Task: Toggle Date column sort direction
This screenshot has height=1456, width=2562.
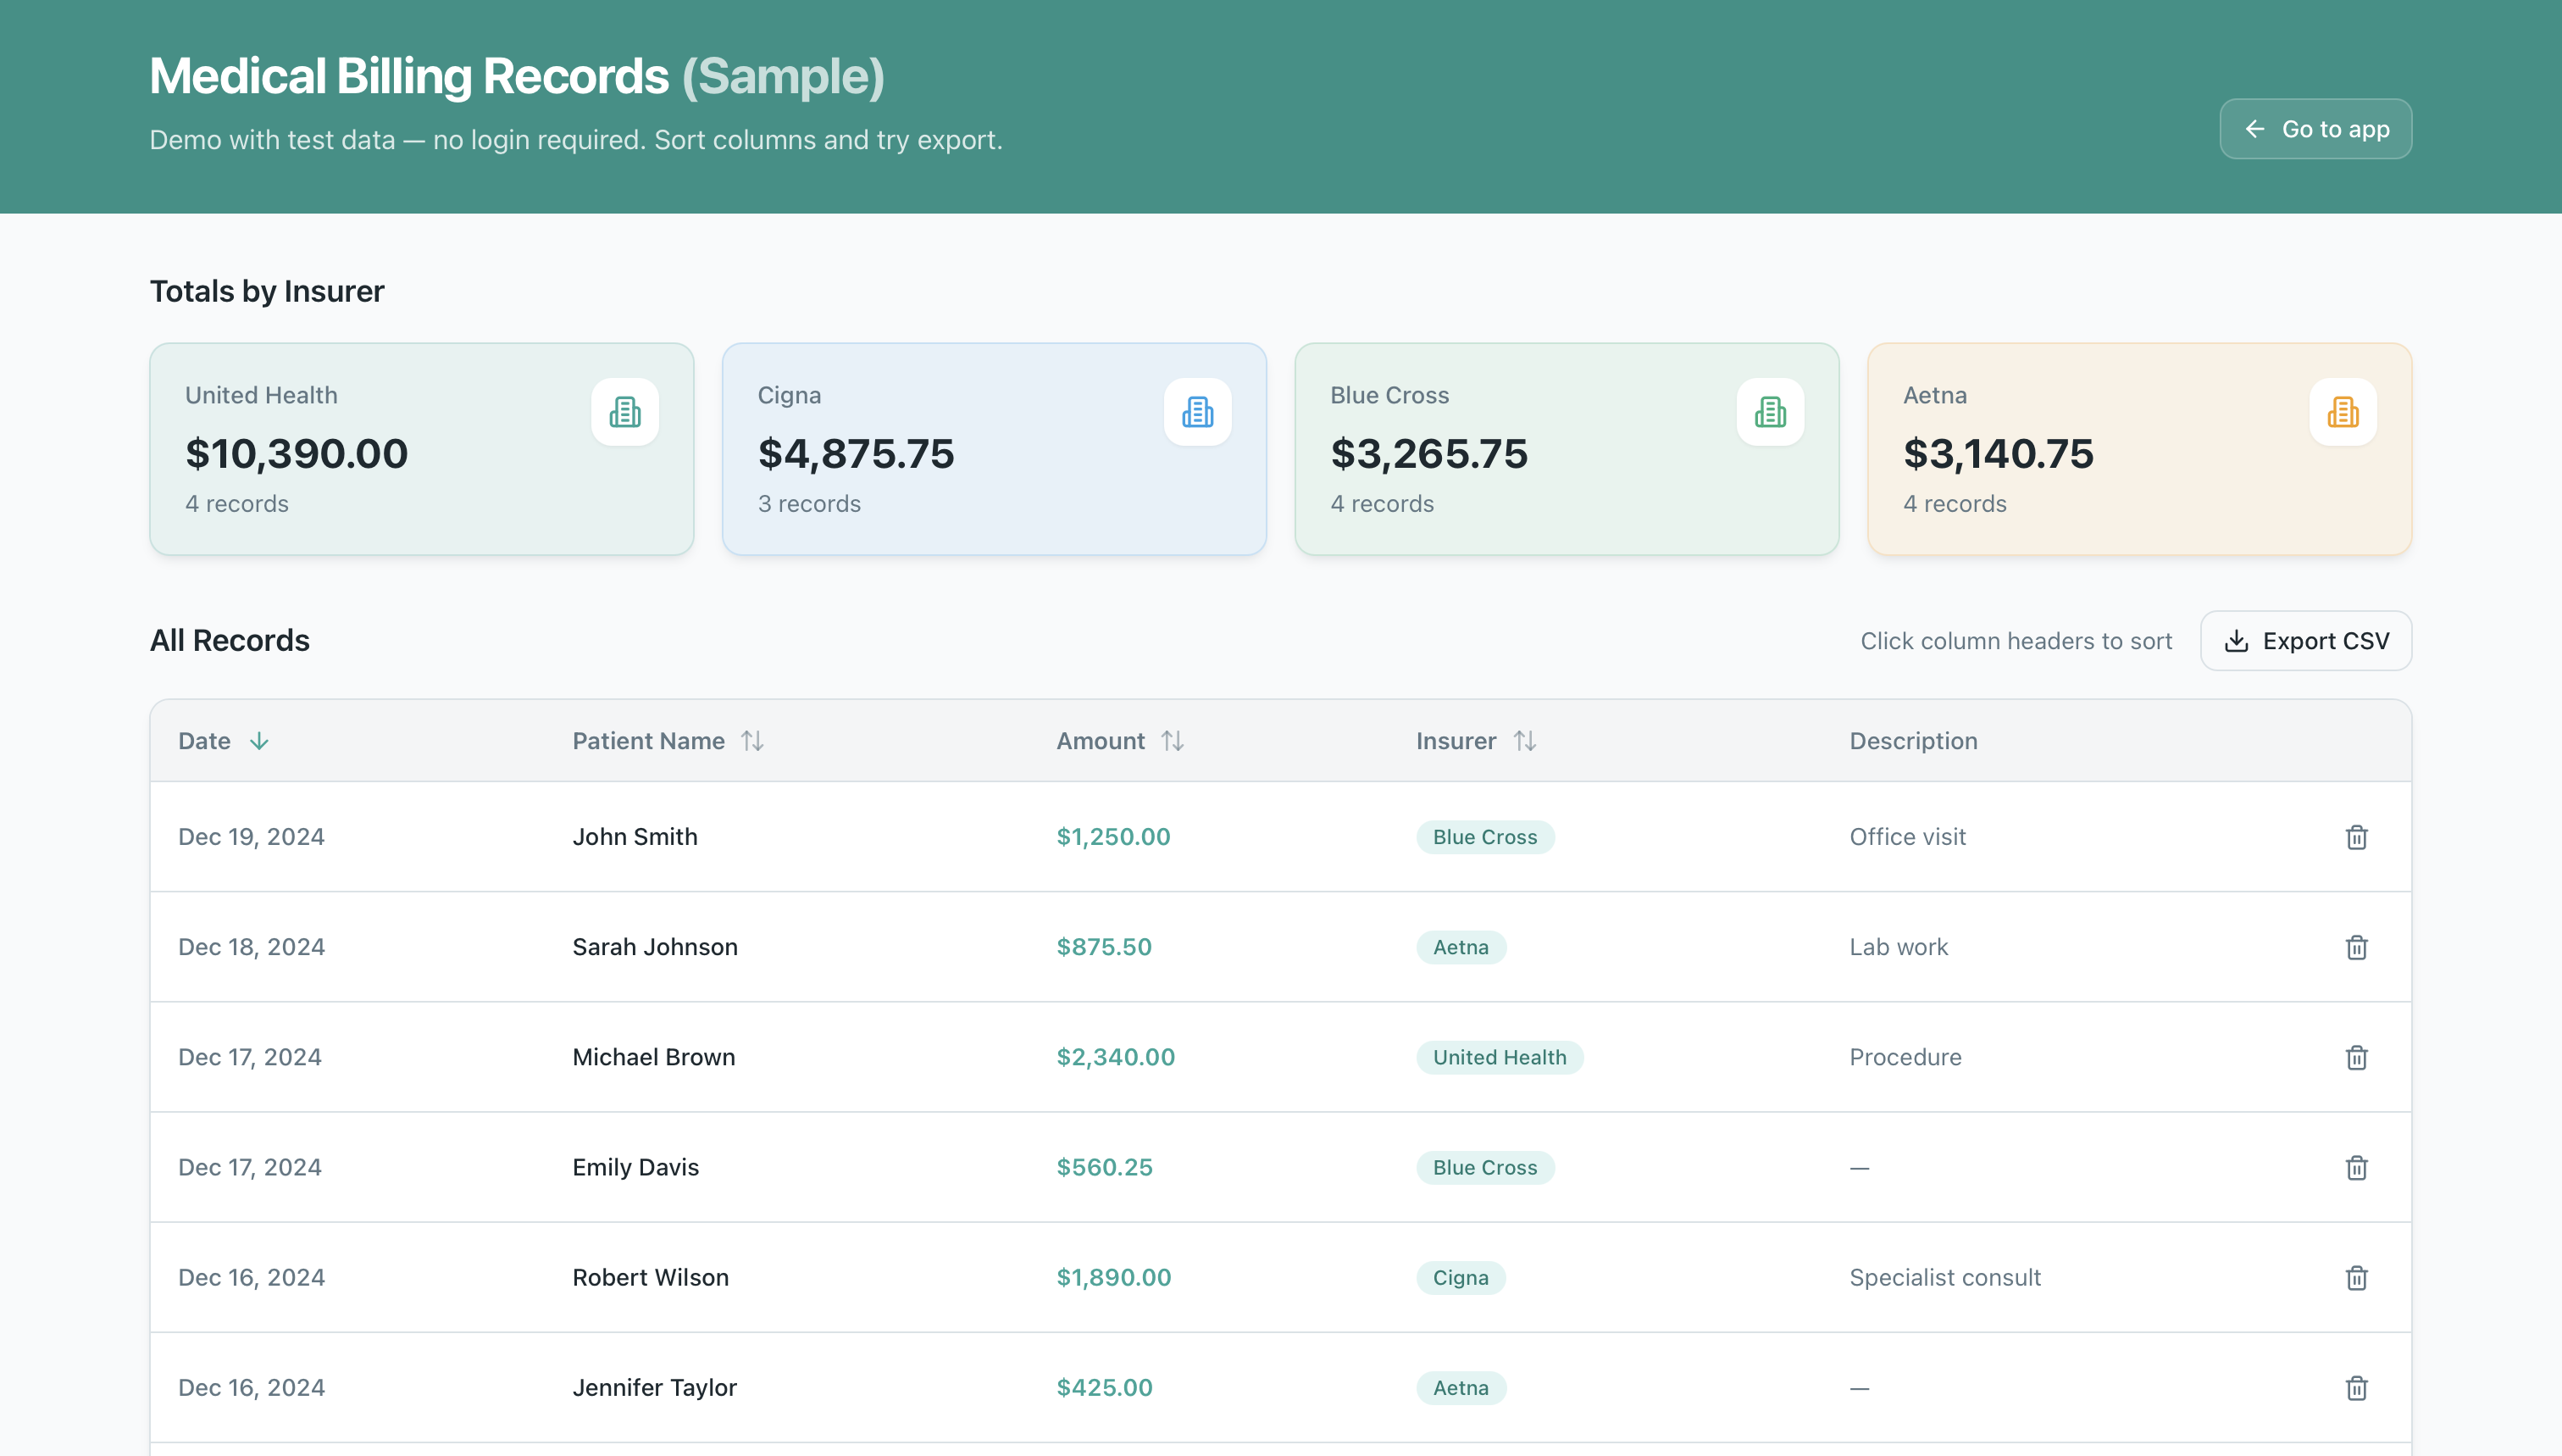Action: (x=222, y=740)
